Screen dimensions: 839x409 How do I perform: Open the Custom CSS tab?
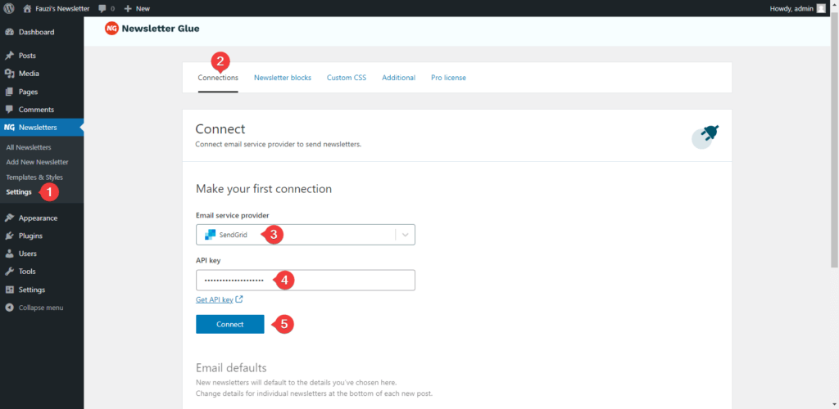pyautogui.click(x=347, y=78)
